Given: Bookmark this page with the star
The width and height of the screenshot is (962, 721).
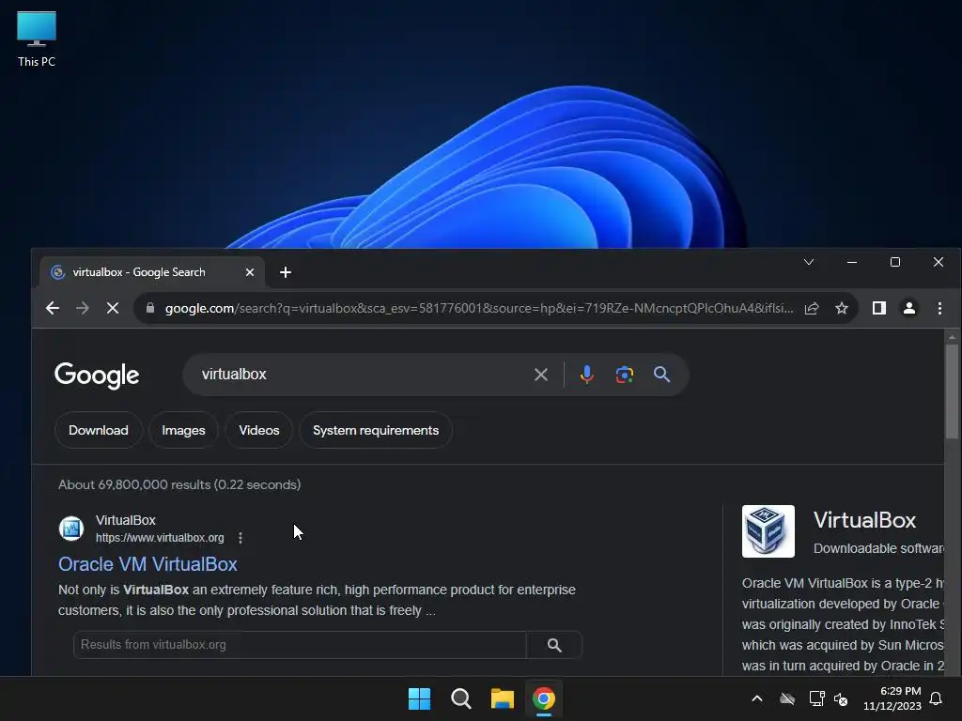Looking at the screenshot, I should [842, 308].
